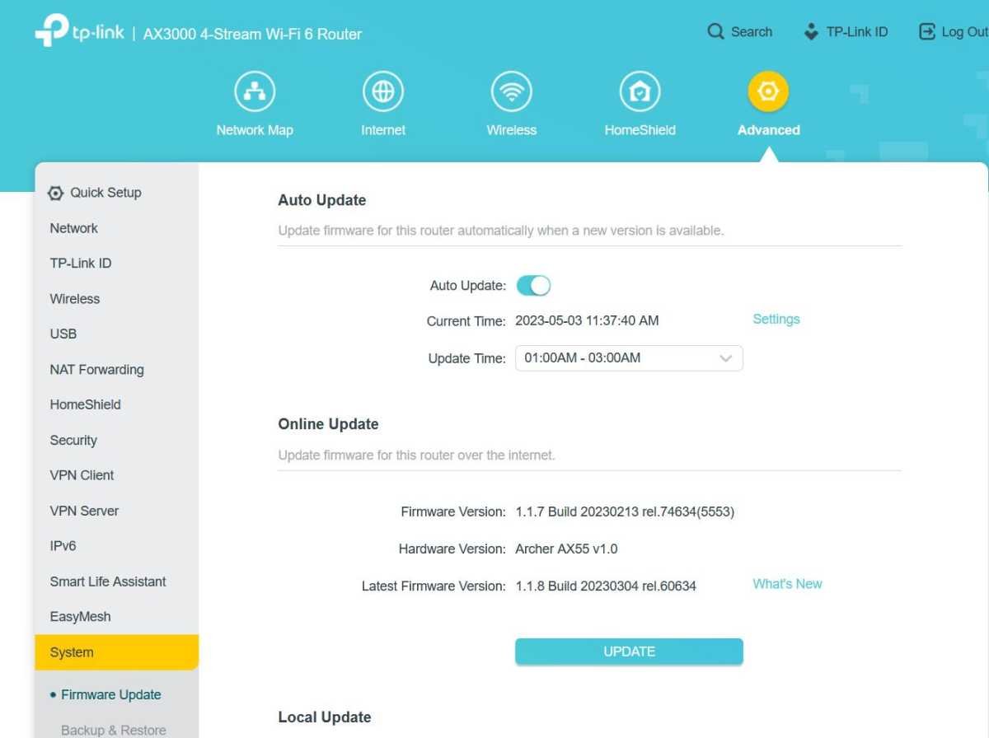Image resolution: width=989 pixels, height=738 pixels.
Task: Open the Network Map icon
Action: (x=255, y=92)
